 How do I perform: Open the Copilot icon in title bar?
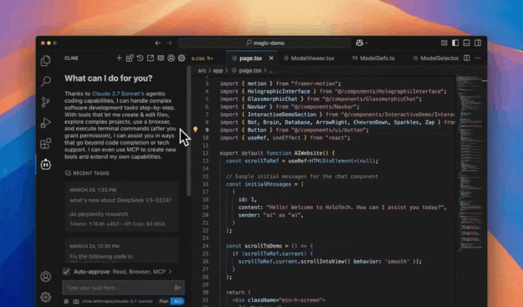(359, 43)
